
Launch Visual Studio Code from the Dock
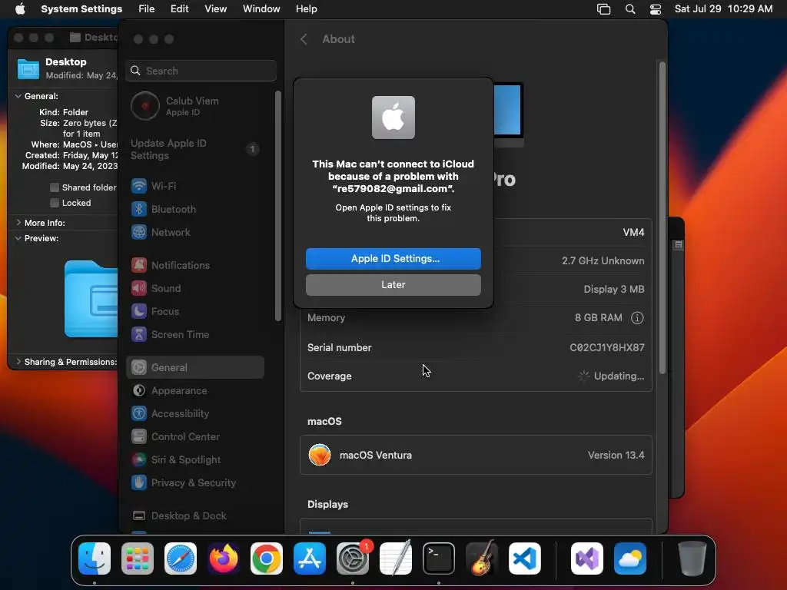524,559
